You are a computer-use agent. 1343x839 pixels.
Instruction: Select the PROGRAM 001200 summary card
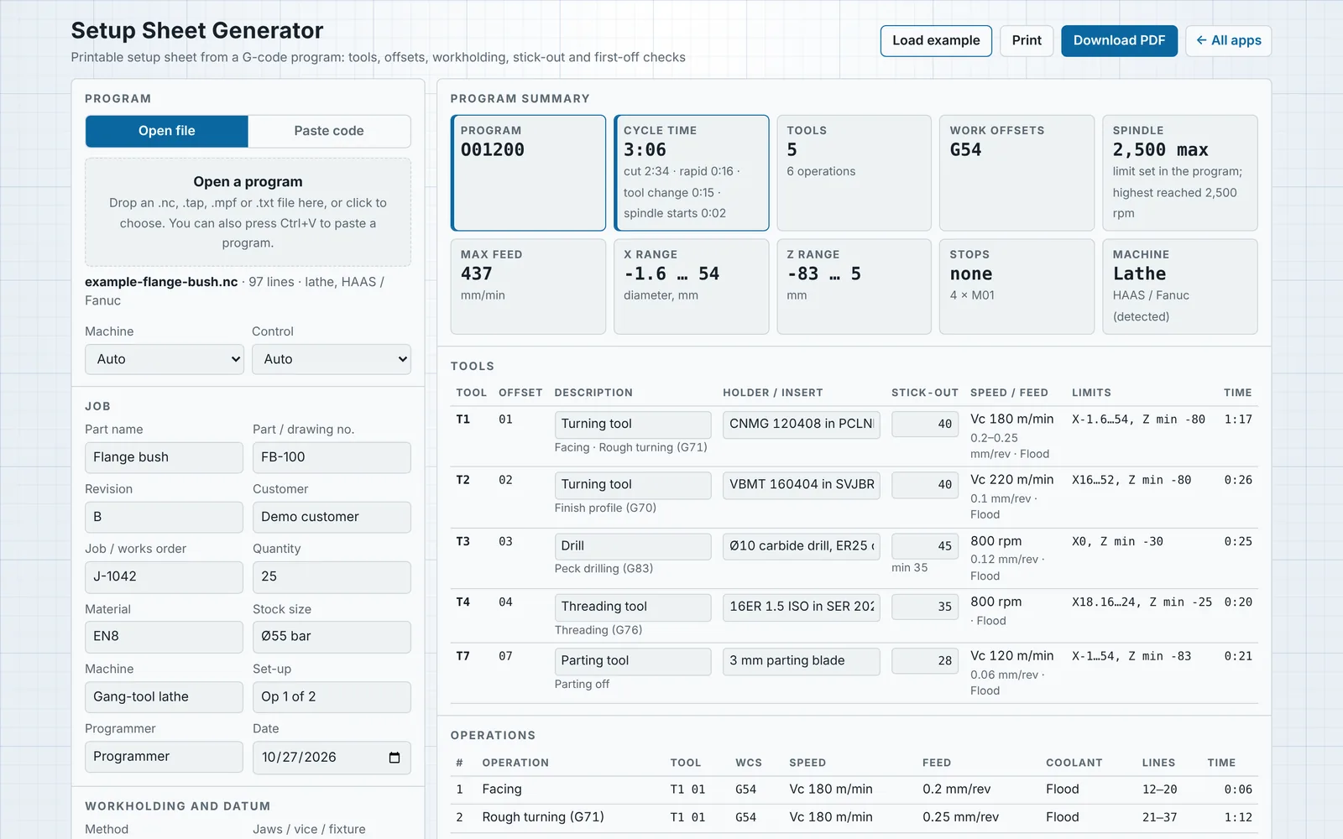pos(528,173)
